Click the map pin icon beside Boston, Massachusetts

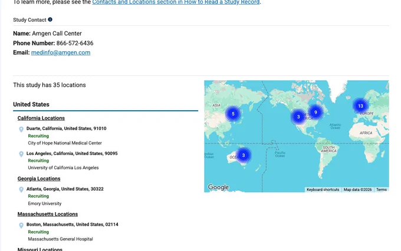pos(21,225)
